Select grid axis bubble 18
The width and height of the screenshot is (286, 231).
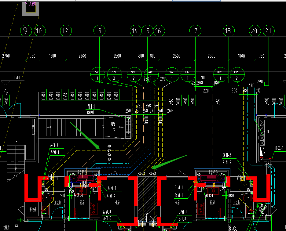pos(229,31)
